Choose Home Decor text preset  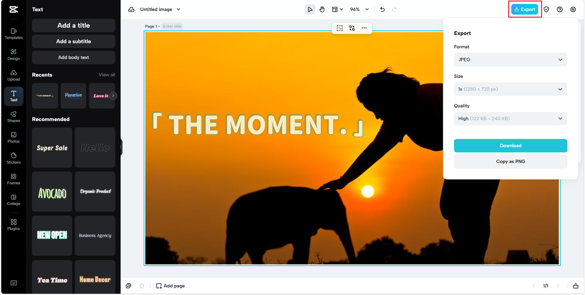(x=95, y=277)
